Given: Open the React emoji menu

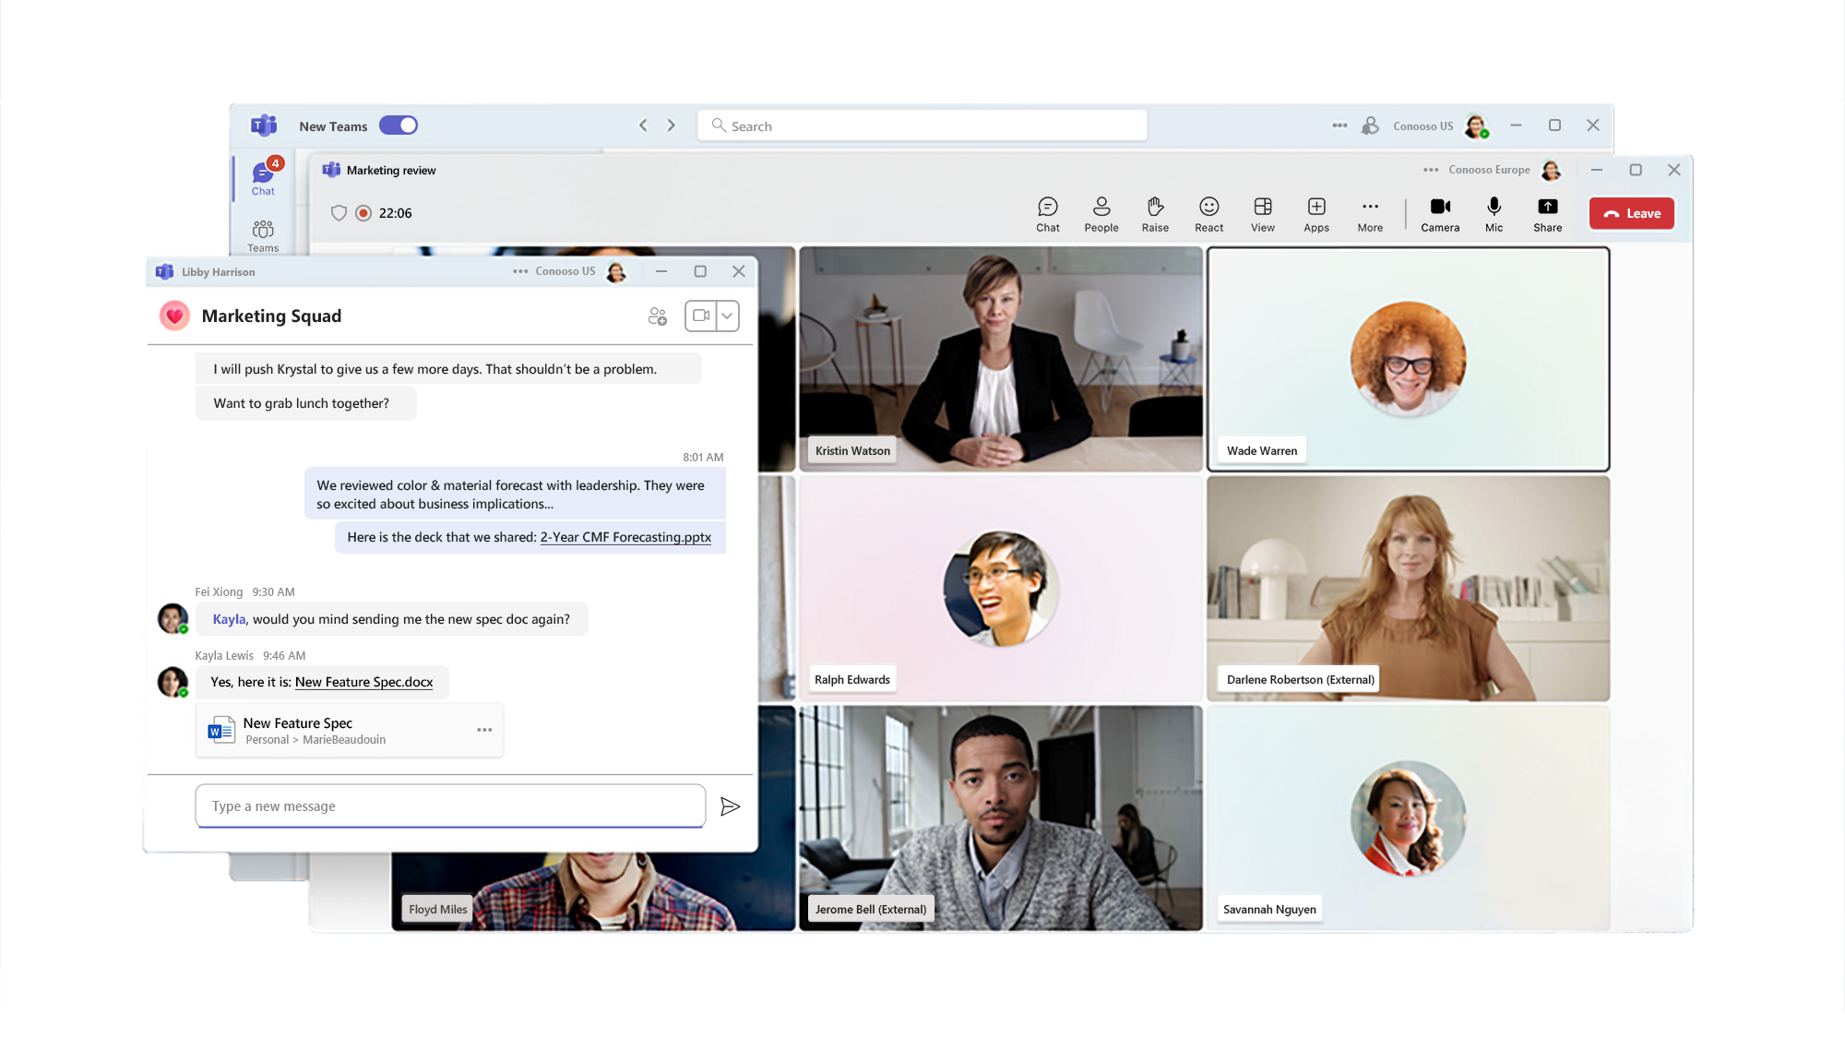Looking at the screenshot, I should click(1208, 213).
